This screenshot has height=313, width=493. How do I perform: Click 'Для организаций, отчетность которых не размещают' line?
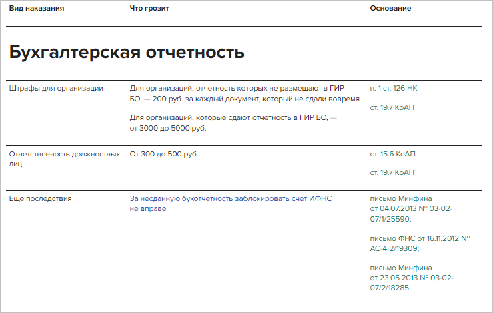(x=237, y=88)
